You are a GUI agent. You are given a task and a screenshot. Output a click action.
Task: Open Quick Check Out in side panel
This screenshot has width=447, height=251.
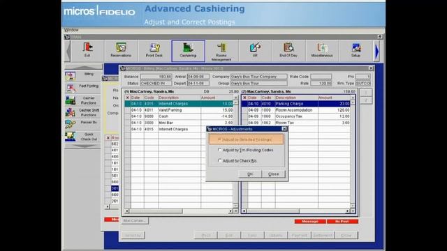[82, 137]
